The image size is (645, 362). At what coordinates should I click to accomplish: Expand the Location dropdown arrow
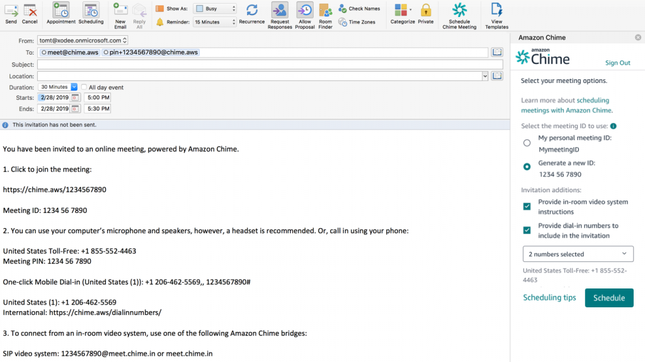[485, 76]
